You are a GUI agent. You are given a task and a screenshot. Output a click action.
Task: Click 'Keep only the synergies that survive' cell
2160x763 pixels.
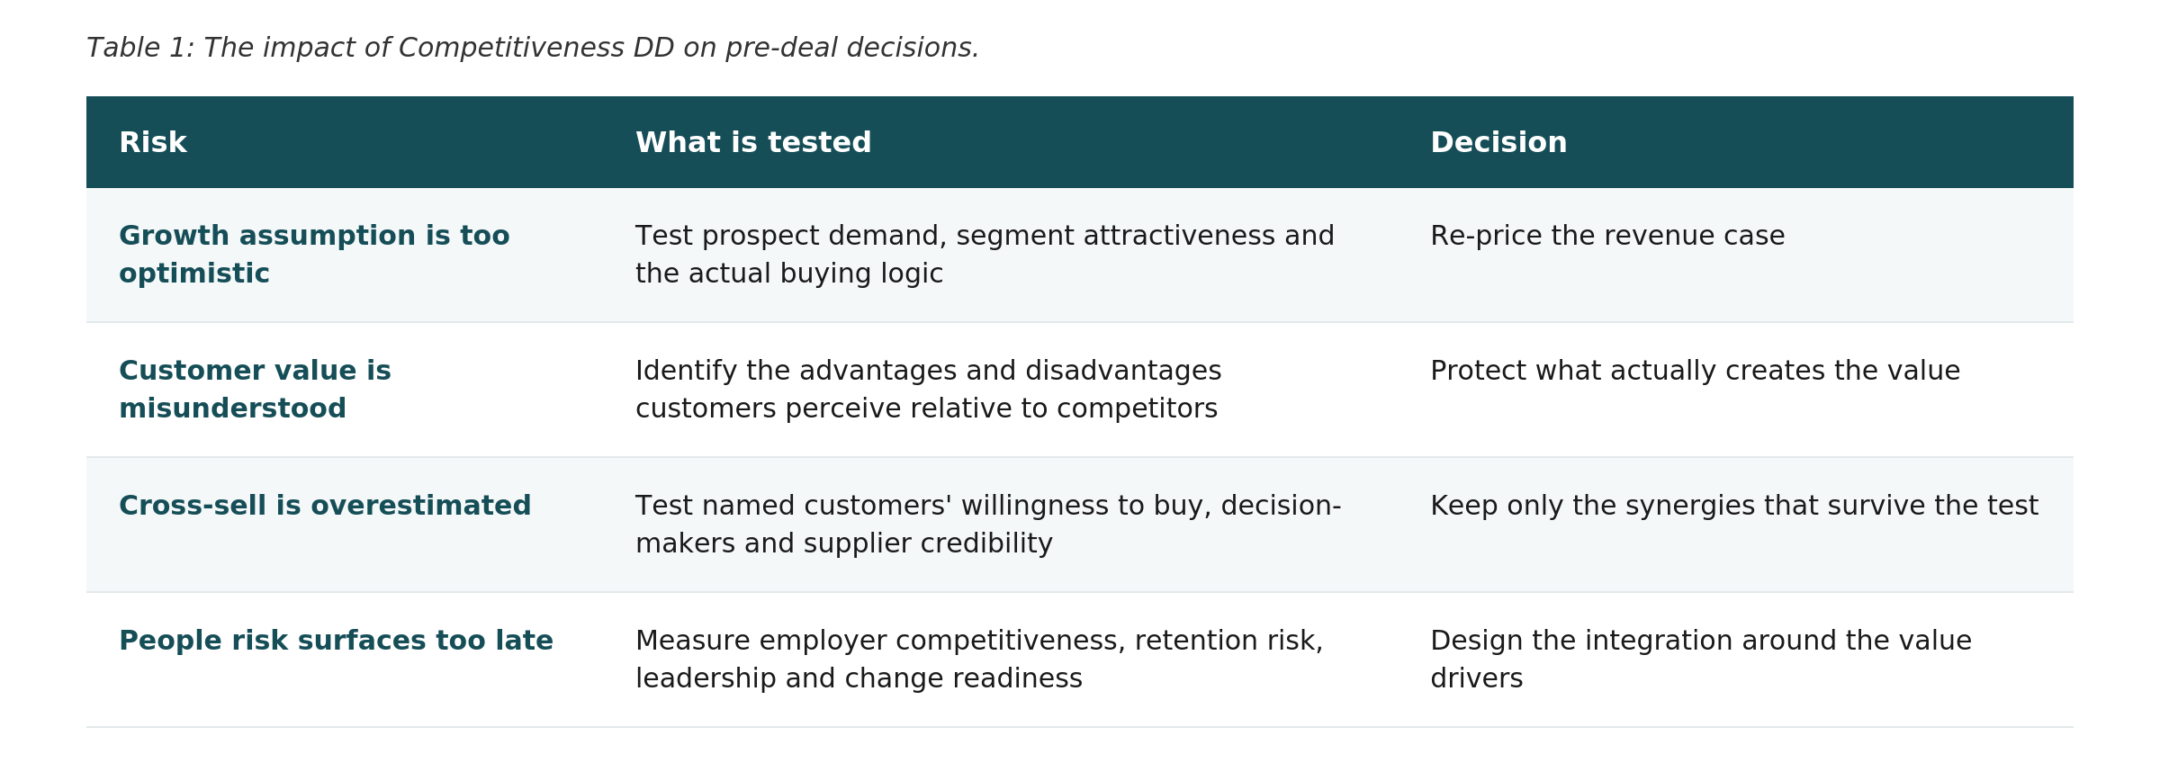[1734, 506]
